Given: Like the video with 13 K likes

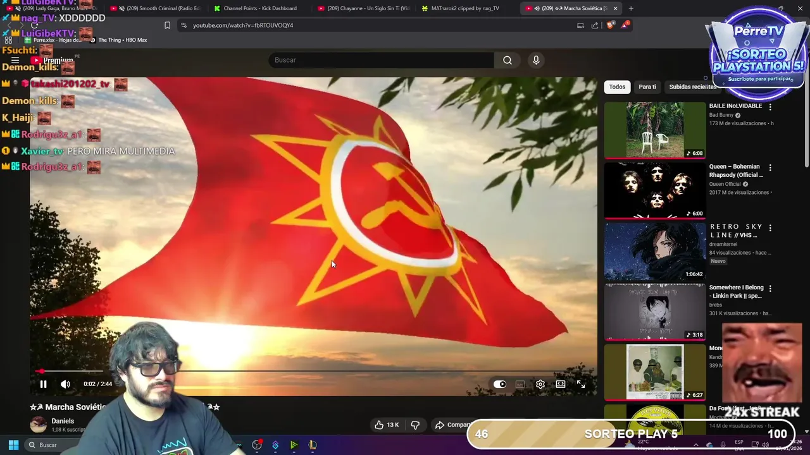Looking at the screenshot, I should (387, 425).
